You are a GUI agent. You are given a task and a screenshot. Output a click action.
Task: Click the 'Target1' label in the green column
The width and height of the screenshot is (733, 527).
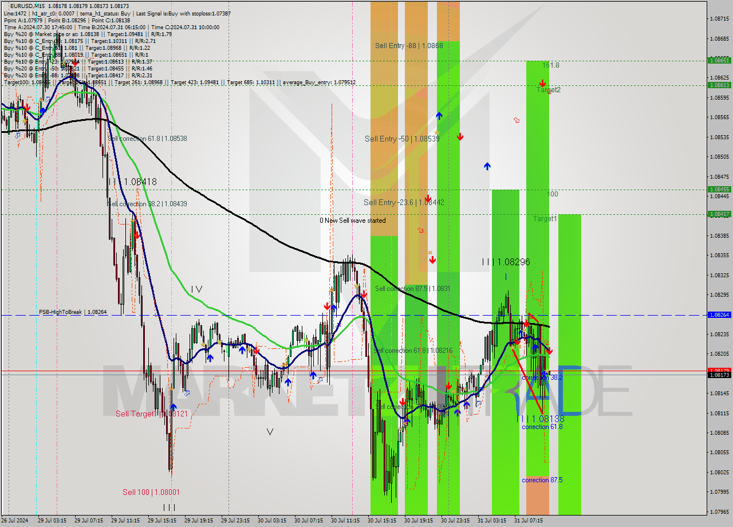(545, 219)
